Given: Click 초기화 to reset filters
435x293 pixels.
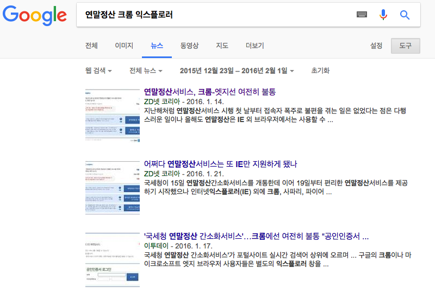Looking at the screenshot, I should (x=320, y=71).
